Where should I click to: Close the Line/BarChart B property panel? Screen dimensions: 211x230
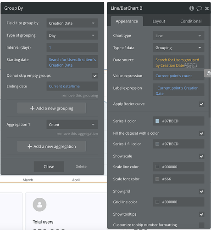(x=207, y=8)
